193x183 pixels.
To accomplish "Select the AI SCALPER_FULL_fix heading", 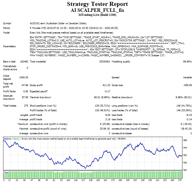I will [x=97, y=10].
